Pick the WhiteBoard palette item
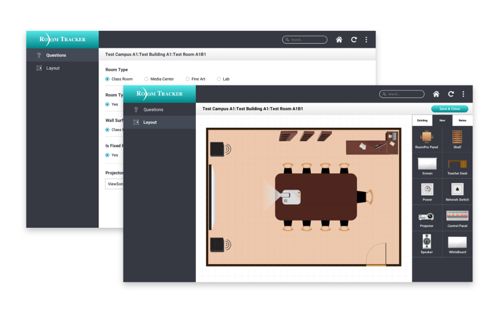 click(457, 245)
